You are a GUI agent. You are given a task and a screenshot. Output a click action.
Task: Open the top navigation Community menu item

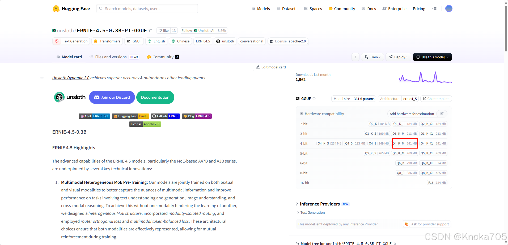(x=342, y=8)
